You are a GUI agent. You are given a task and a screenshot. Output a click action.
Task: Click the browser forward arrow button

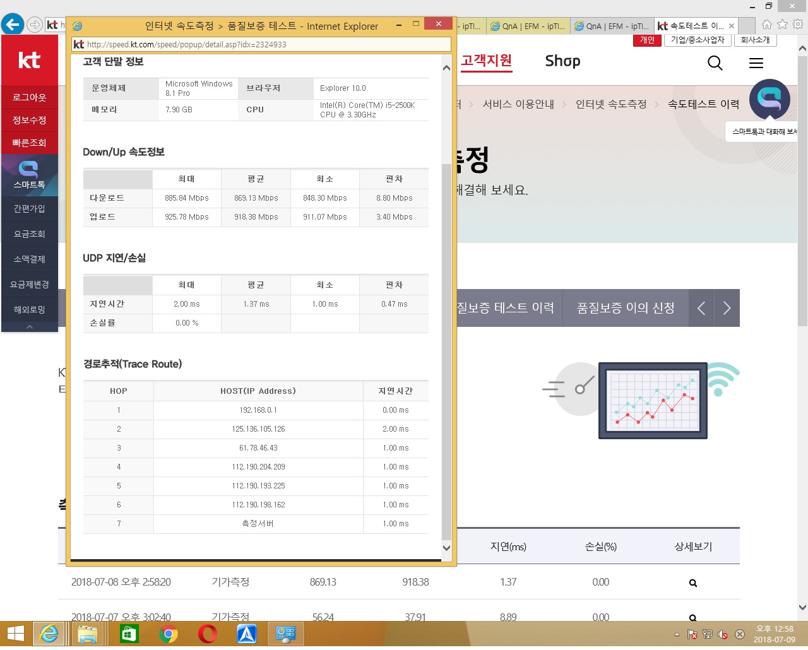(35, 25)
